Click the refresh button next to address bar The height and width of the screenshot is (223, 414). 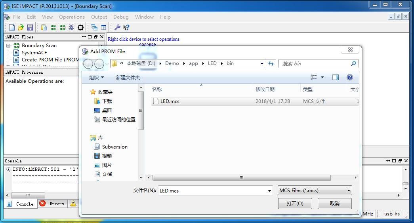[271, 64]
